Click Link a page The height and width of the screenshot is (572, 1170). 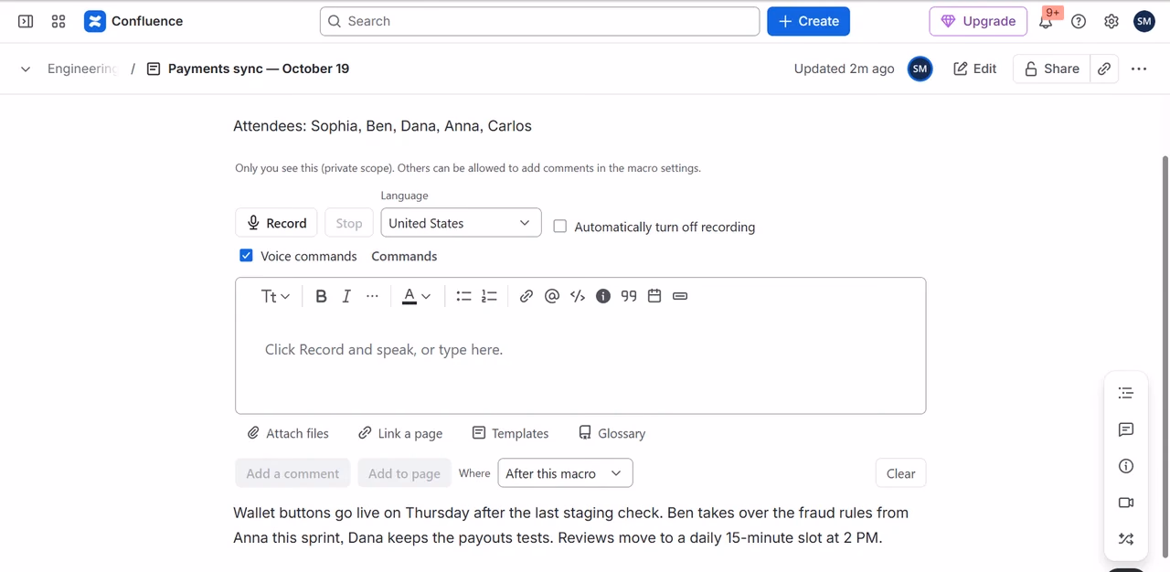[400, 433]
